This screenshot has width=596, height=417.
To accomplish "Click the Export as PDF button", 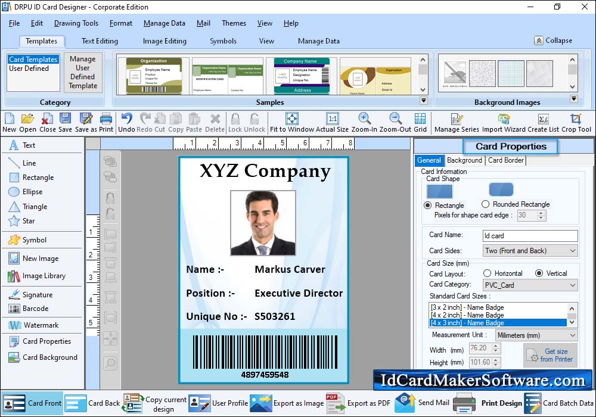I will 358,403.
